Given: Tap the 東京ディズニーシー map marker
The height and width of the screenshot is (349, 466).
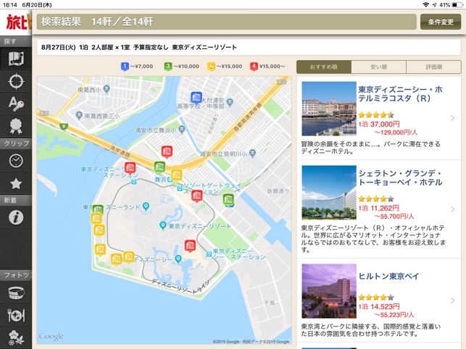Looking at the screenshot, I should [x=178, y=258].
